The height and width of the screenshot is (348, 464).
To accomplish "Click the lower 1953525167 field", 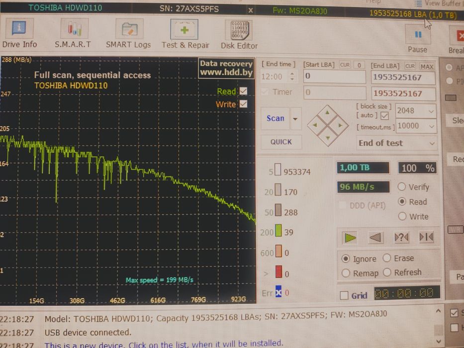I will point(403,93).
